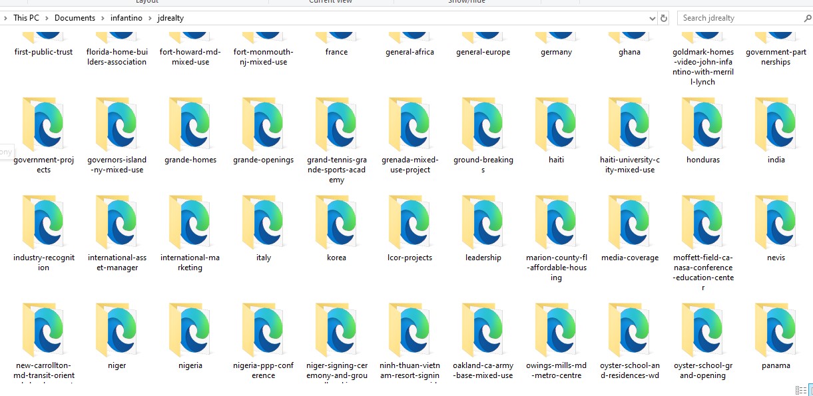Select the niger-signing-ceremony folder icon

coord(336,331)
